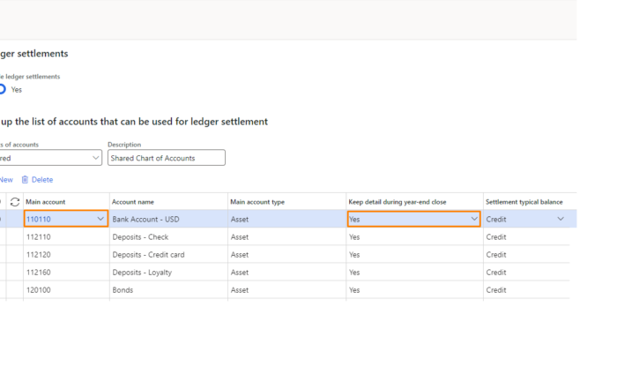
Task: Open the Main account 110110 dropdown
Action: (100, 219)
